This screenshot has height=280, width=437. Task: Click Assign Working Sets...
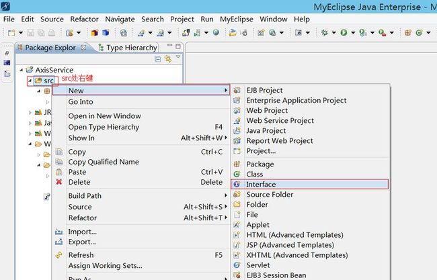pos(141,265)
